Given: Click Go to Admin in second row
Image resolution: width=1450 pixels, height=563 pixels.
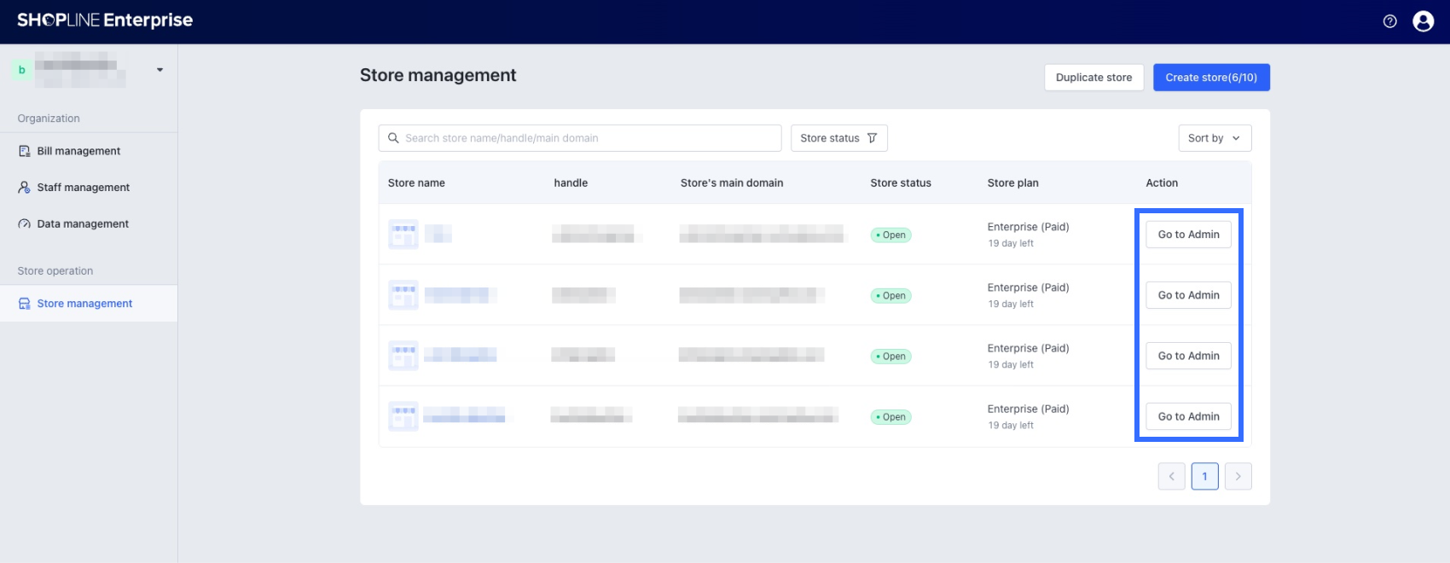Looking at the screenshot, I should pos(1189,295).
